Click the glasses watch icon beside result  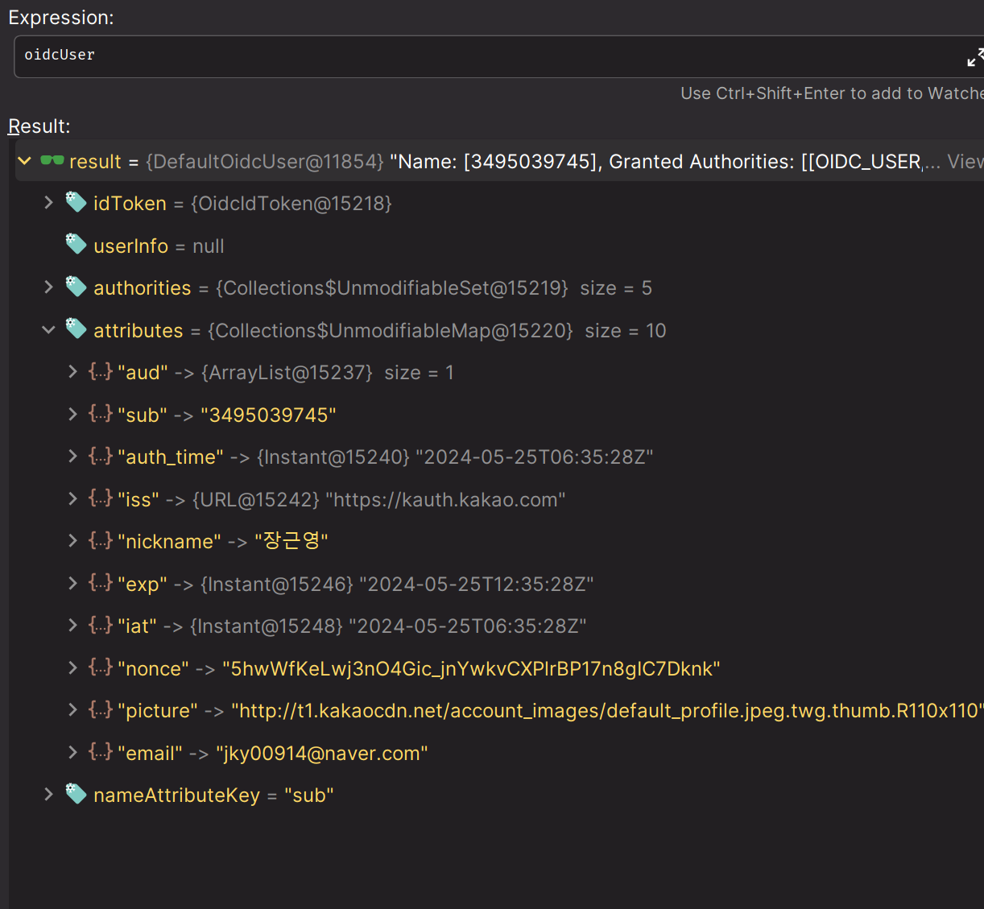point(52,161)
